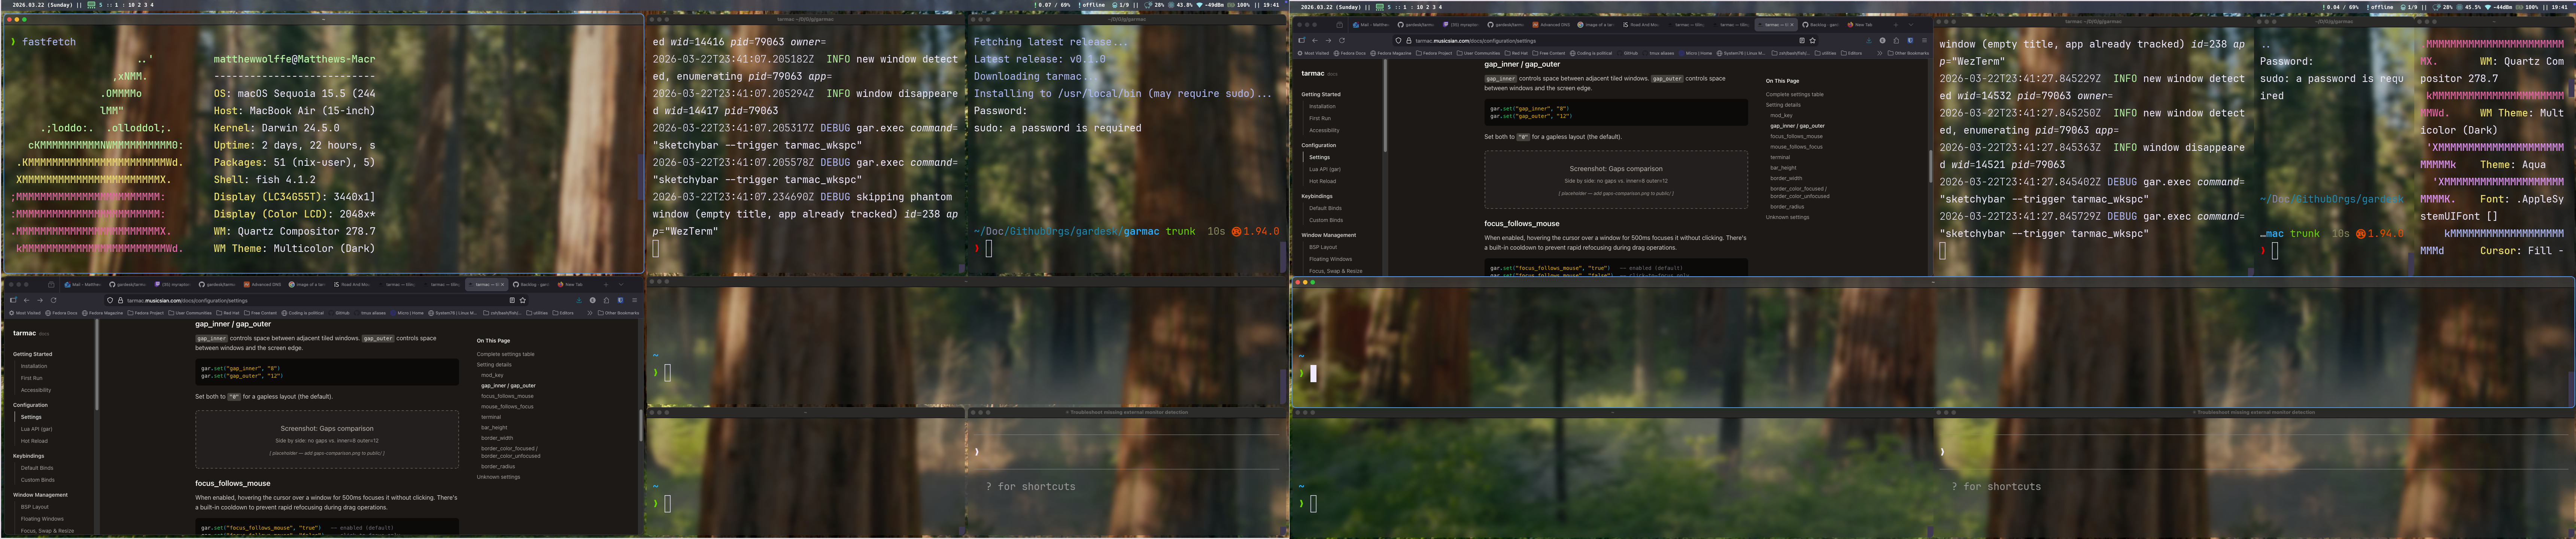Open the extensions puzzle icon in left-monitor Firefox
This screenshot has height=539, width=2576.
pyautogui.click(x=606, y=300)
